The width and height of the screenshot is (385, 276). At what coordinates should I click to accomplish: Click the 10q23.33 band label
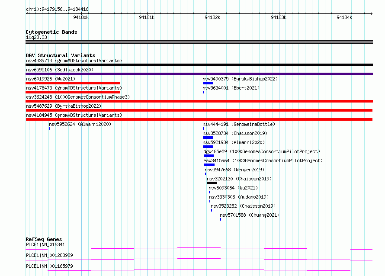click(36, 37)
